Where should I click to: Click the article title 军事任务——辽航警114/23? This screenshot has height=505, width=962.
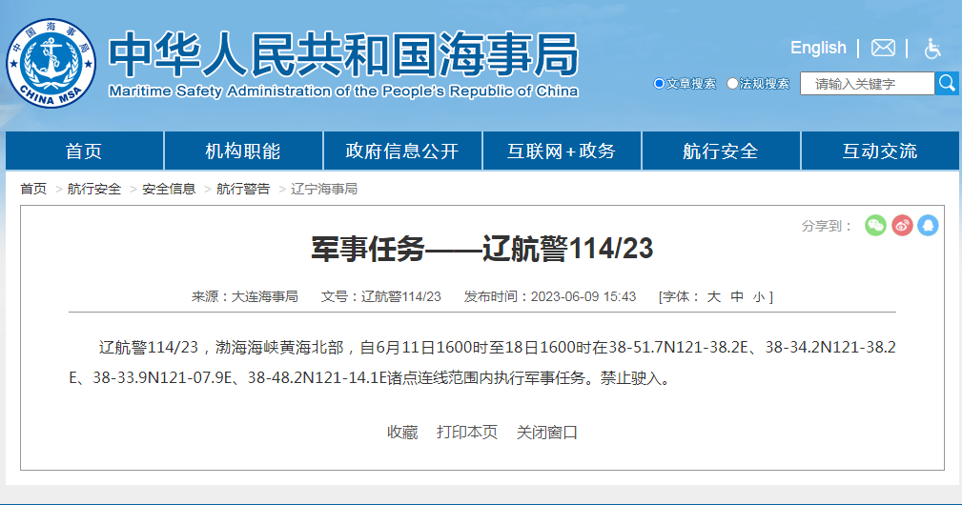(482, 248)
